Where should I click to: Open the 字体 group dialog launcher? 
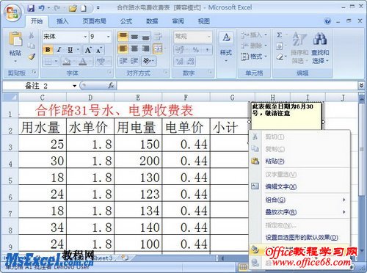click(109, 72)
